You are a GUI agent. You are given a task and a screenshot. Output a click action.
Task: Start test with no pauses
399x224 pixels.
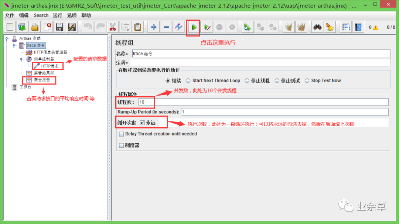[207, 27]
